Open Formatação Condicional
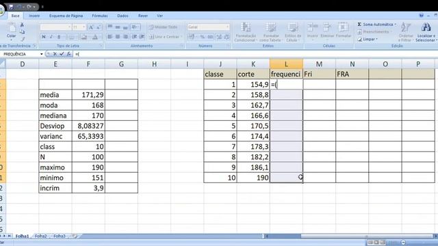Viewport: 438px width, 246px height. [x=246, y=32]
